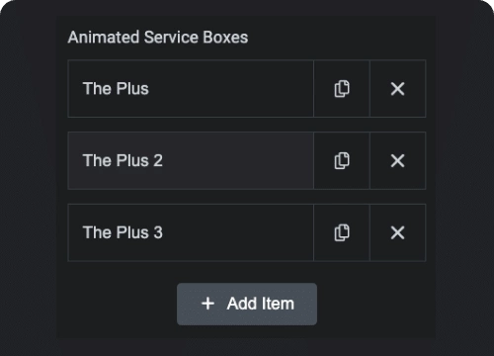The height and width of the screenshot is (356, 494).
Task: Duplicate the first "The Plus" item
Action: pyautogui.click(x=342, y=89)
